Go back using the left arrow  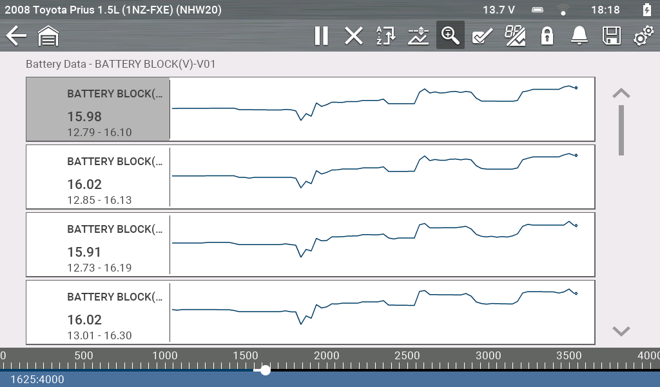coord(16,35)
